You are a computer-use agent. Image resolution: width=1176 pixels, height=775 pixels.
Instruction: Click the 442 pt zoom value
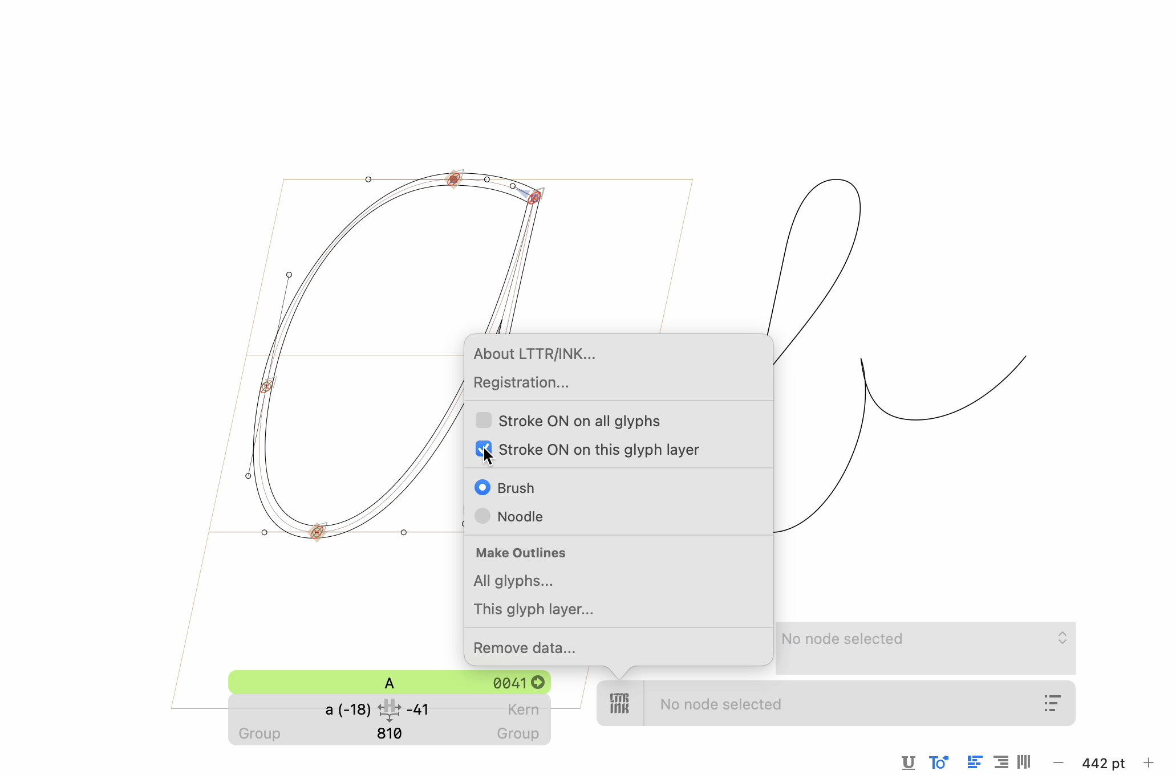[x=1103, y=763]
